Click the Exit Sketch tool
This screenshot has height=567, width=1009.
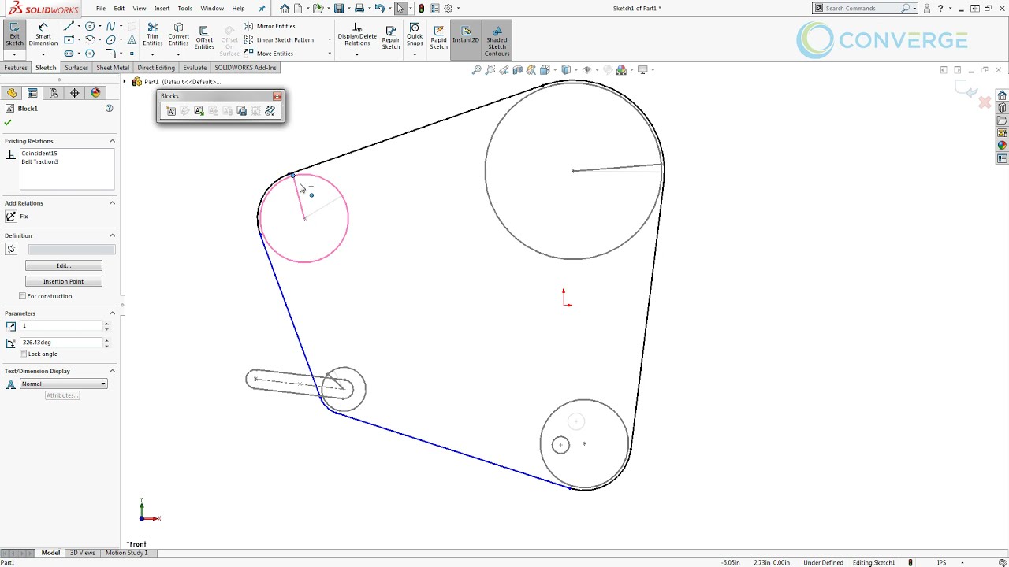14,35
